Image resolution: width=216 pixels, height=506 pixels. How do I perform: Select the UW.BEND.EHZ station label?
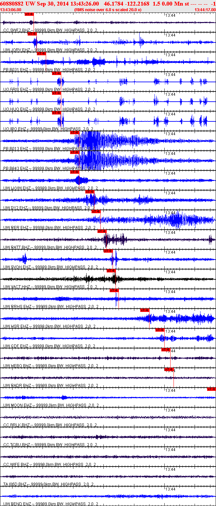pyautogui.click(x=50, y=504)
